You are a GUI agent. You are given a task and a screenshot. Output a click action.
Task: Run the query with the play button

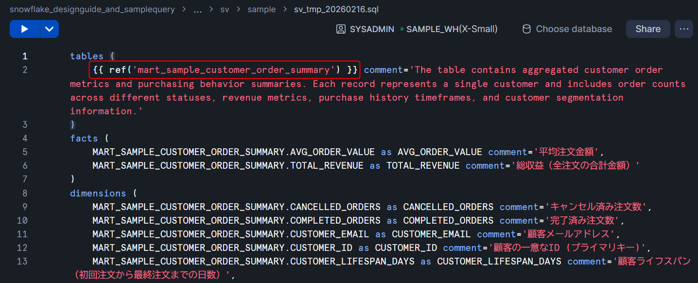24,29
